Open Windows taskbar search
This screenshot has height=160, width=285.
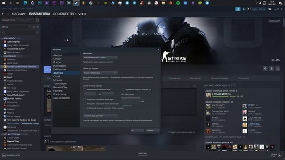pos(11,3)
